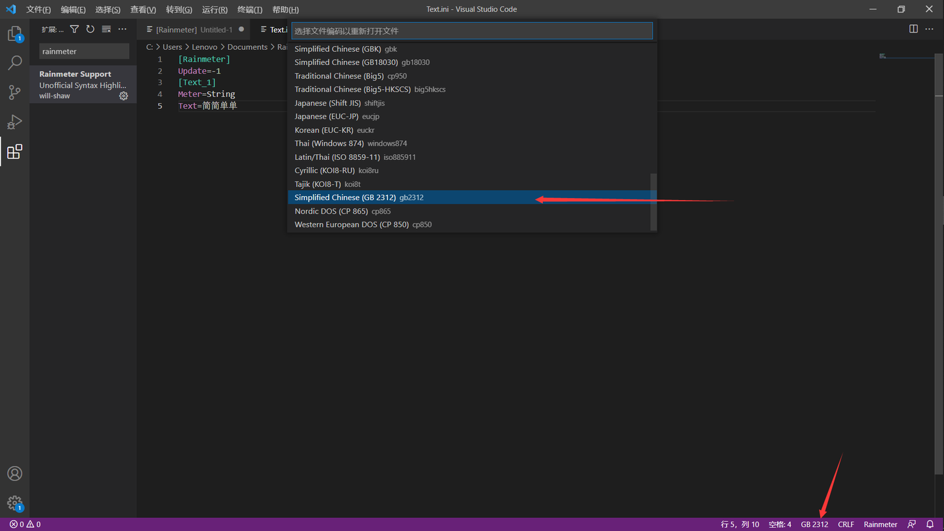
Task: Click the split editor icon
Action: [913, 29]
